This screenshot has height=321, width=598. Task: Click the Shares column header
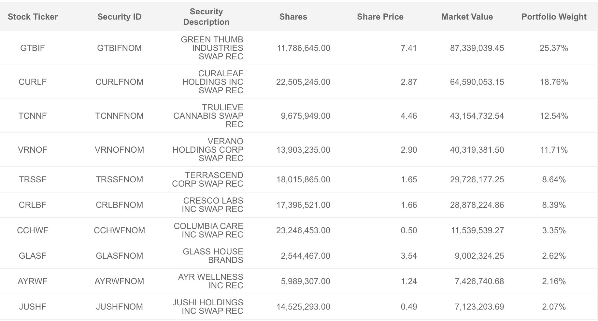tap(293, 17)
